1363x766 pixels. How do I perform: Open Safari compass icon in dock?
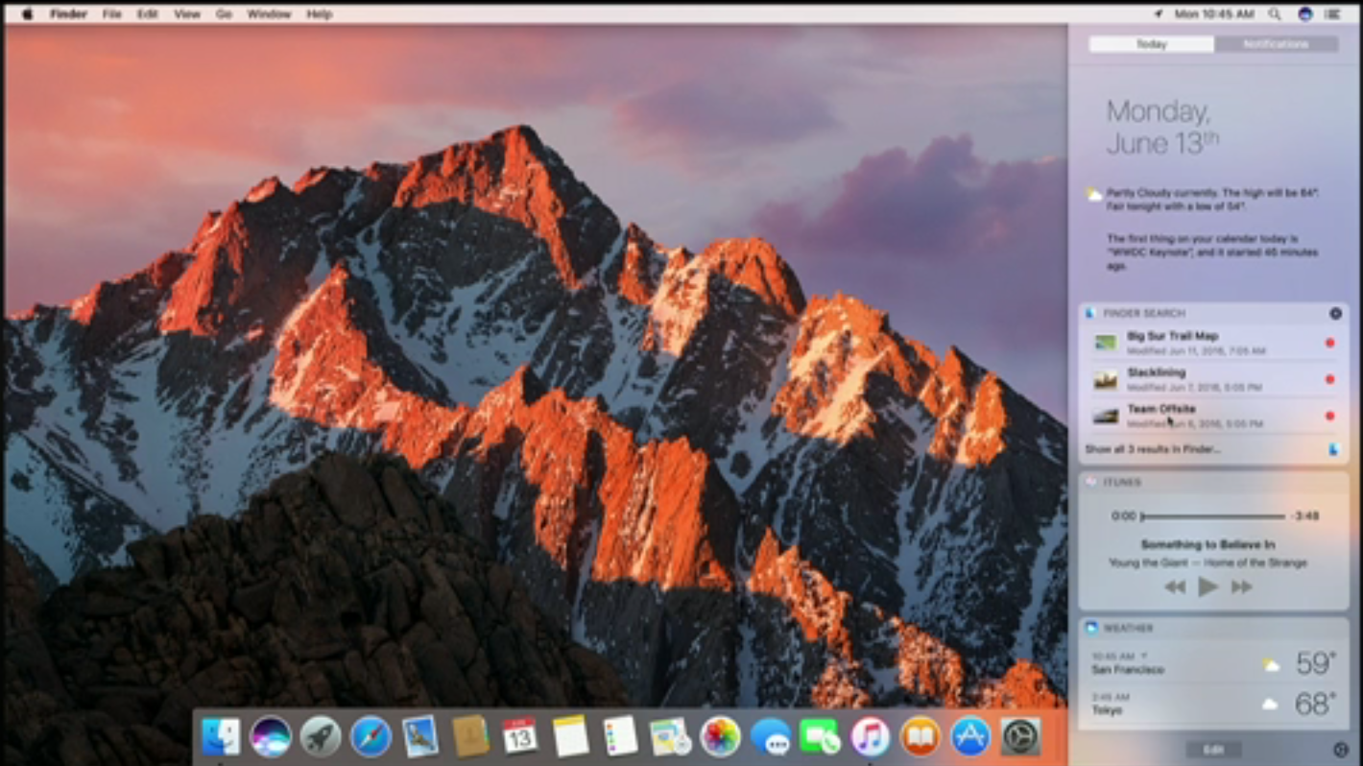[371, 737]
